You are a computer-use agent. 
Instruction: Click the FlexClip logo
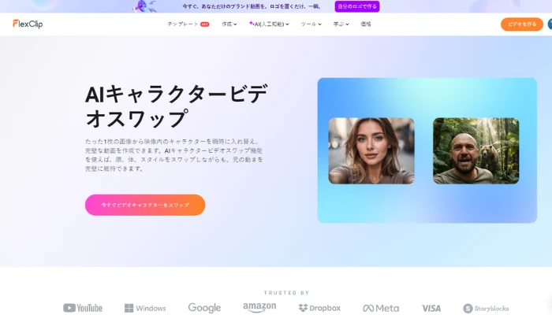click(x=28, y=24)
